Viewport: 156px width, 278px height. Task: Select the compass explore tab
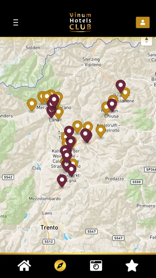coord(60,266)
